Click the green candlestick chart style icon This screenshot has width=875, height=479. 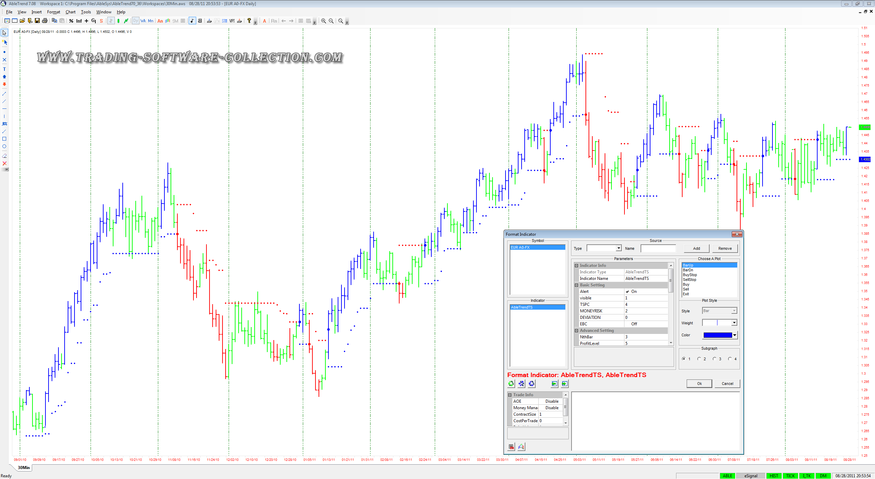click(118, 21)
